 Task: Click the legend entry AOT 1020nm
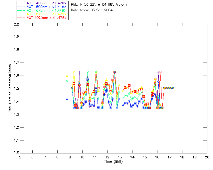[x=42, y=18]
